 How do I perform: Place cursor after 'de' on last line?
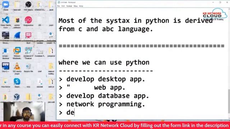[x=74, y=113]
